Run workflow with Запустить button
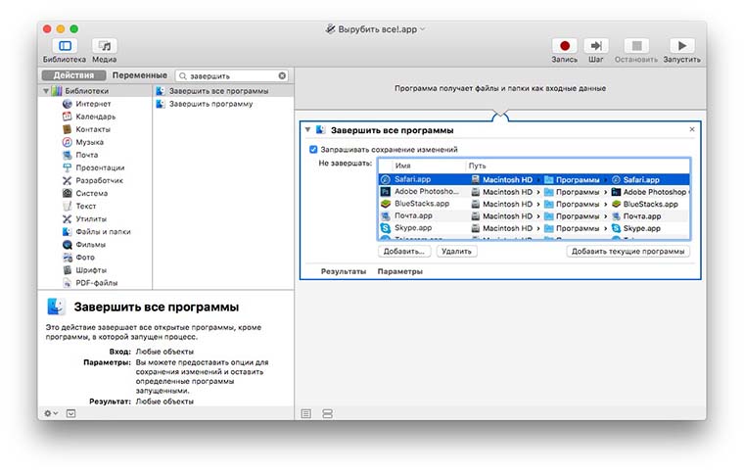The width and height of the screenshot is (744, 474). pyautogui.click(x=682, y=46)
